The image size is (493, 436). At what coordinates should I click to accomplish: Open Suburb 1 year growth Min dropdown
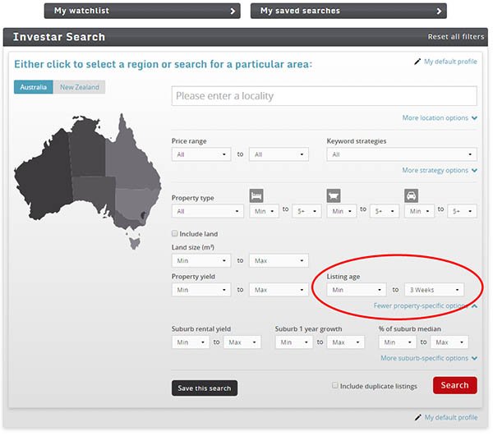click(294, 342)
